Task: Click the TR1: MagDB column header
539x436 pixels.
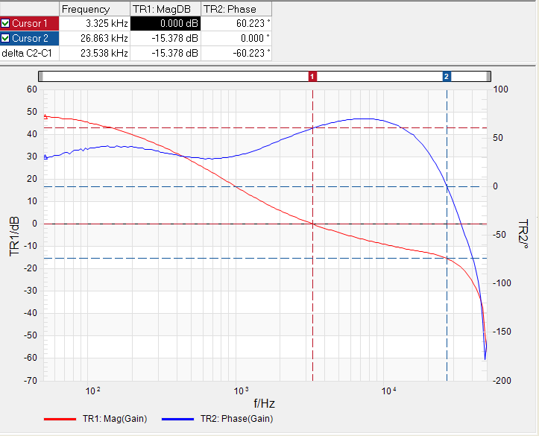Action: click(166, 9)
